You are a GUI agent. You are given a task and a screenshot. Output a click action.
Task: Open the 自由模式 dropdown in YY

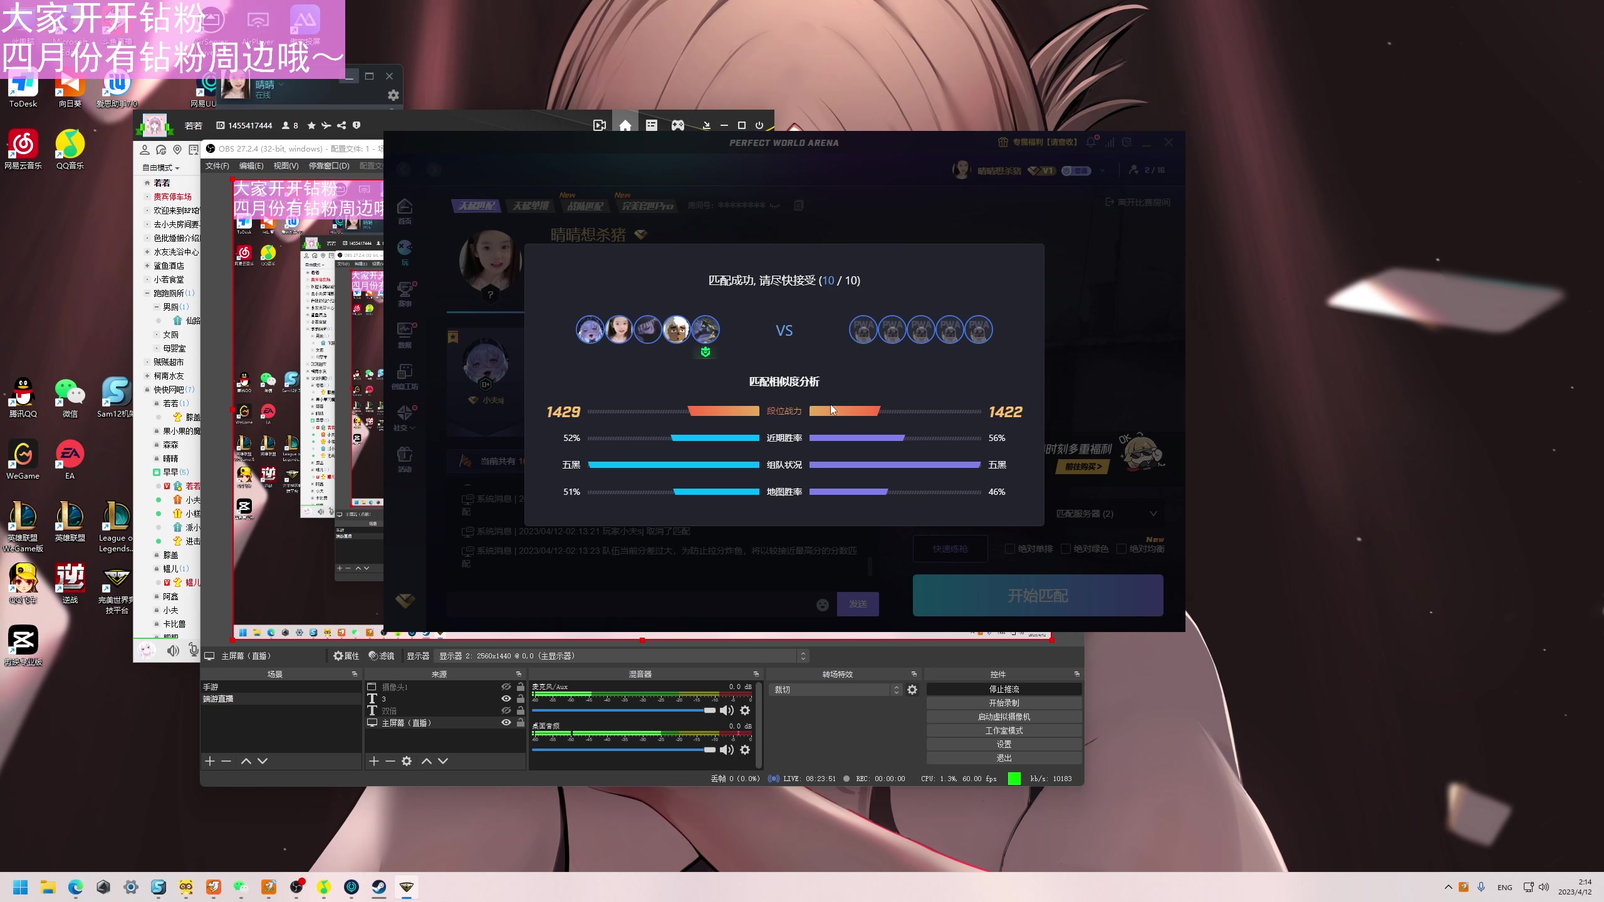click(161, 168)
